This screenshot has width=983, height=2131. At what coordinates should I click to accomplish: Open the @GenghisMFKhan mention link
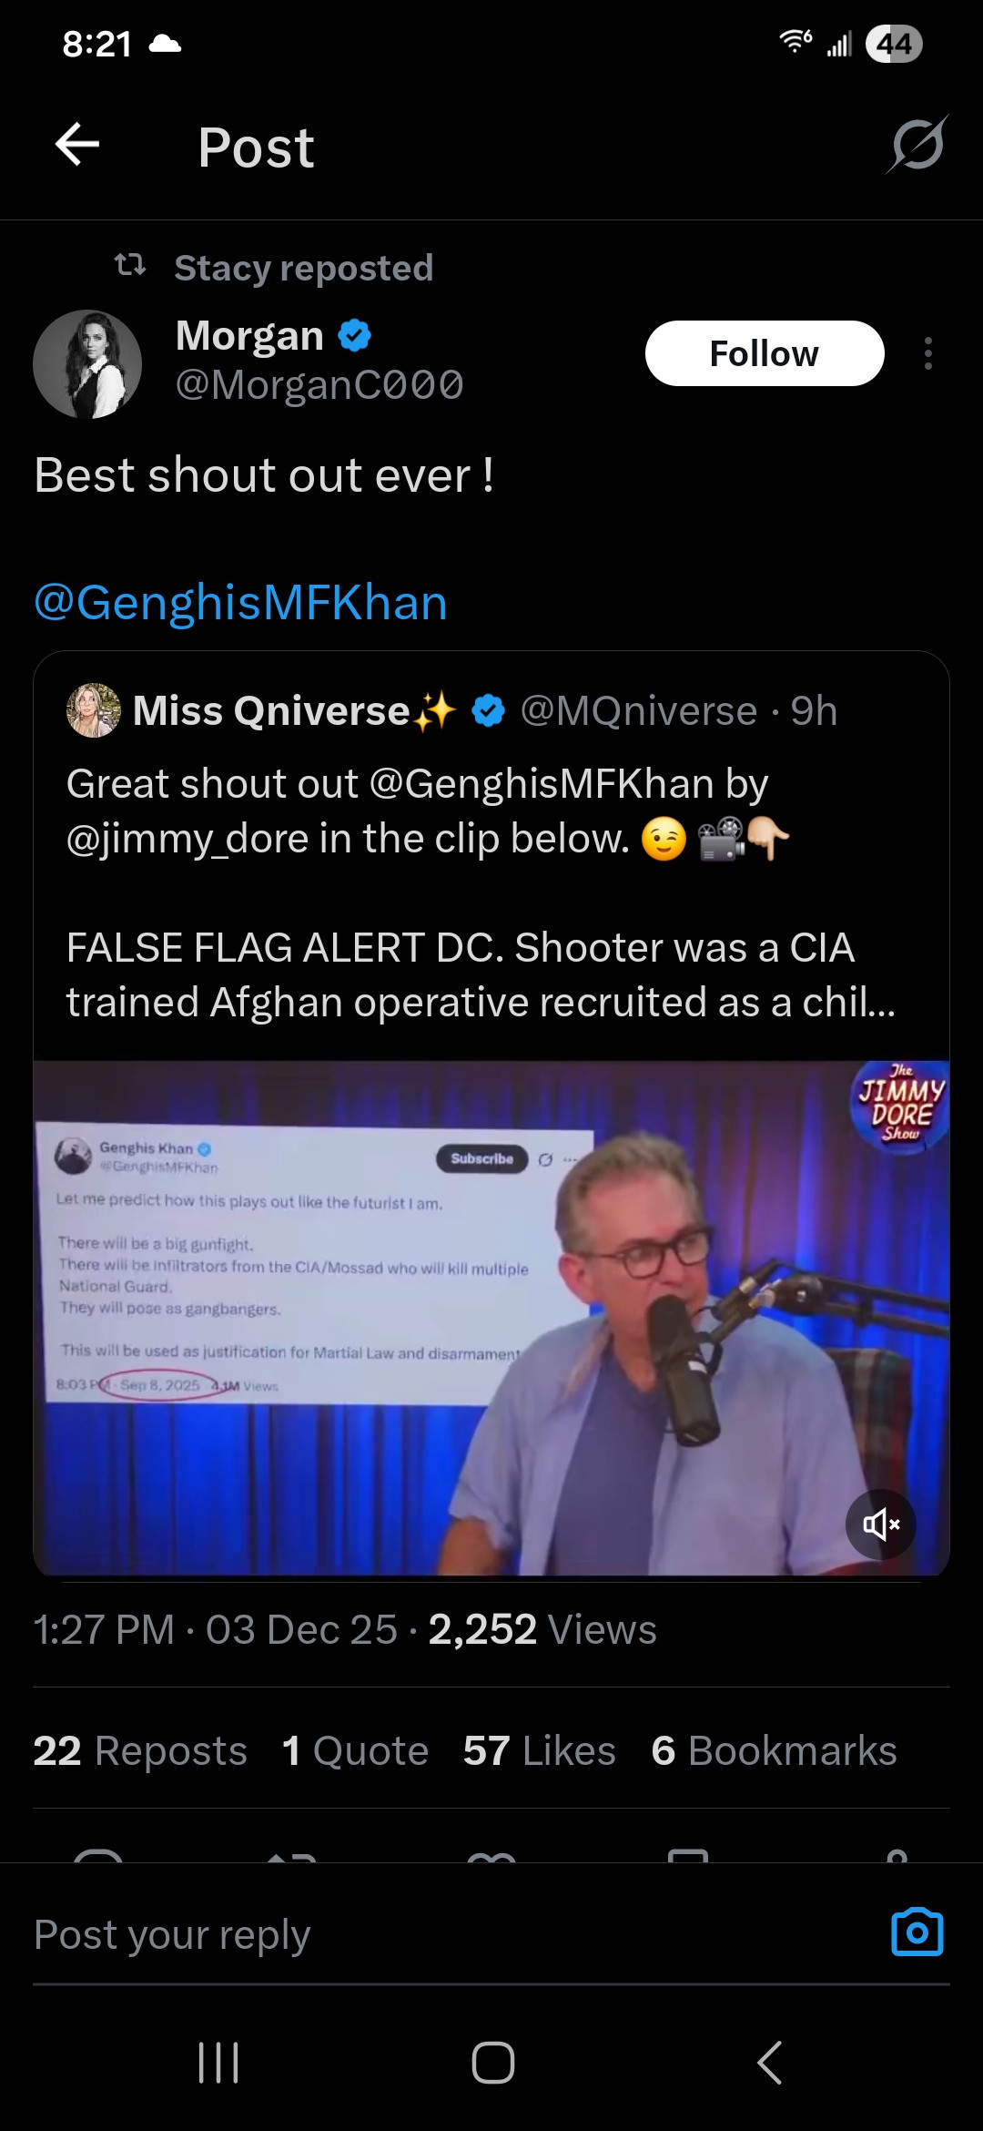click(241, 603)
